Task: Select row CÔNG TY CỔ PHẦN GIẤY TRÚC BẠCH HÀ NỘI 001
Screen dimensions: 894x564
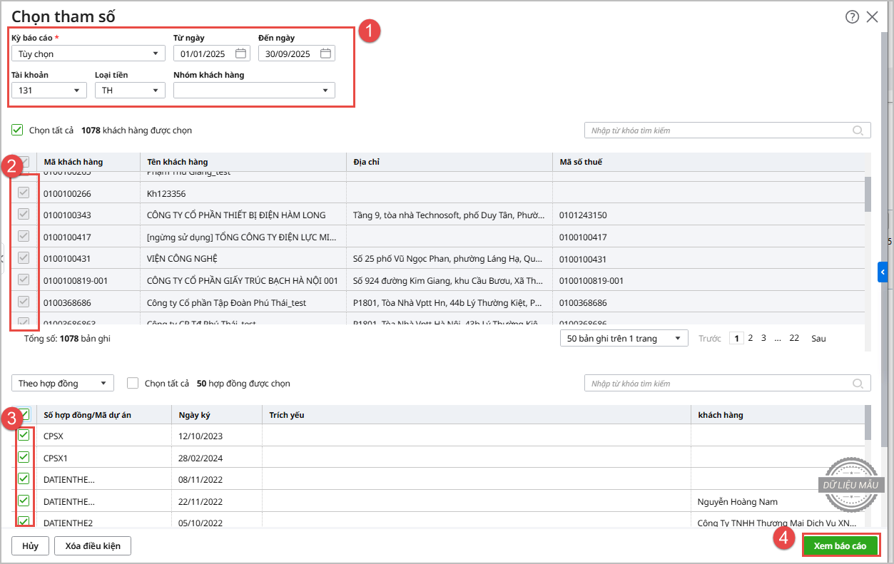Action: point(437,280)
